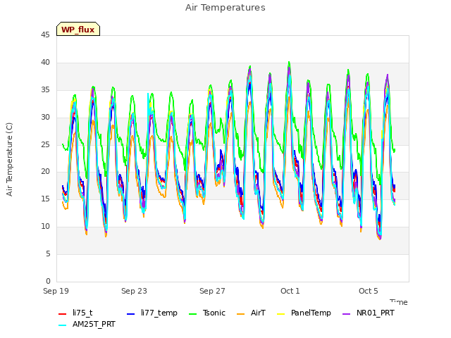Click the 40 y-axis tick label
This screenshot has width=451, height=338.
45,63
